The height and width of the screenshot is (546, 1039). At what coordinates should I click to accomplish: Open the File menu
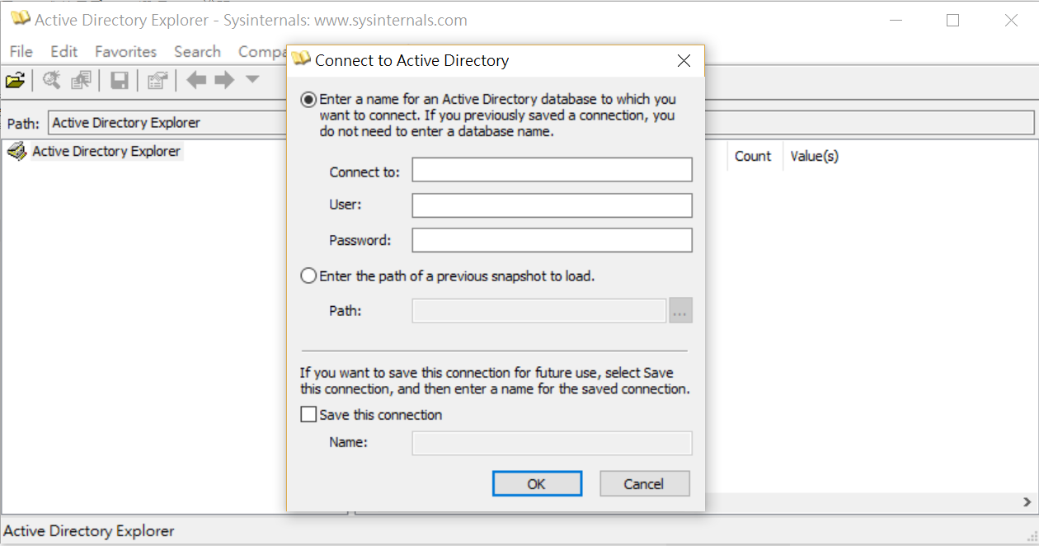pos(21,51)
